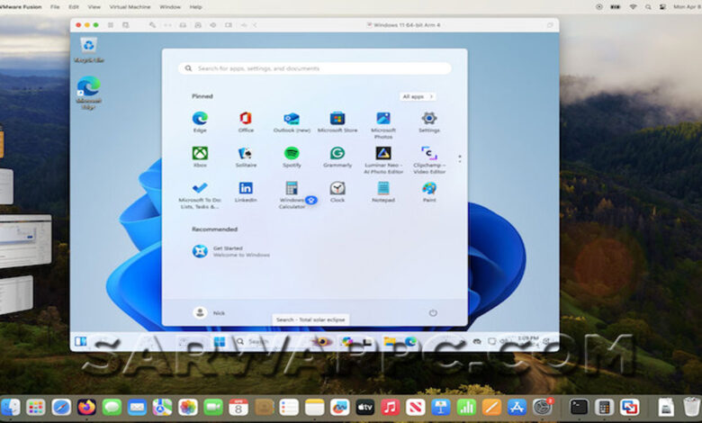Image resolution: width=702 pixels, height=423 pixels.
Task: Launch Paint from pinned apps
Action: pos(429,192)
